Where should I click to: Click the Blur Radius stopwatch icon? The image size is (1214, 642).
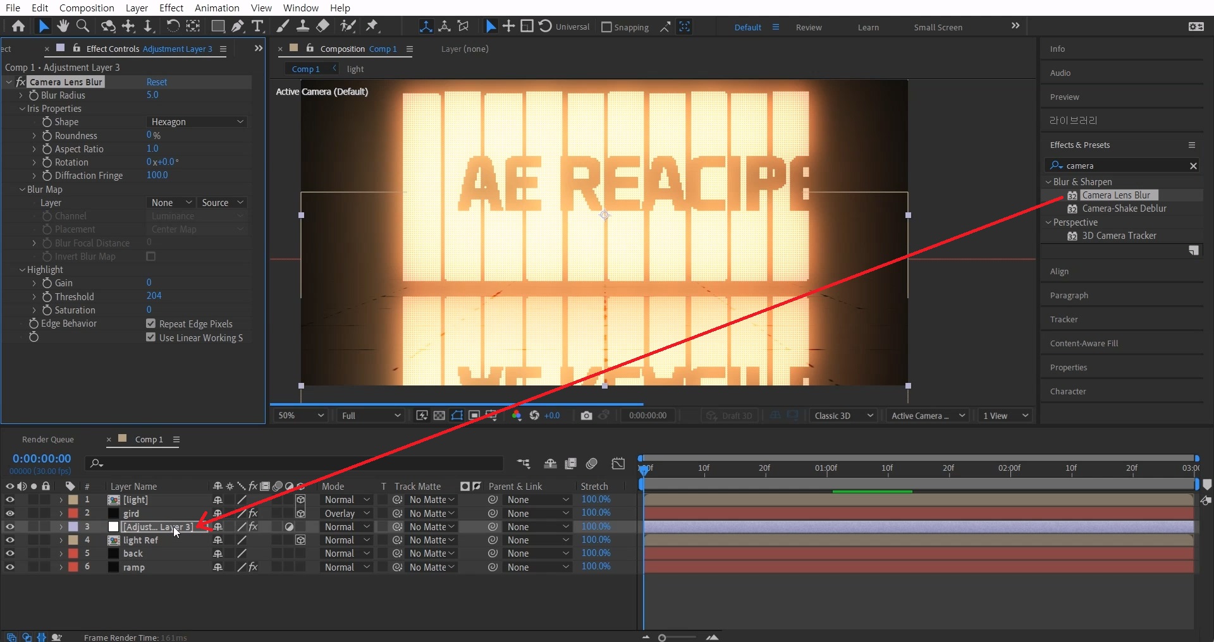pyautogui.click(x=34, y=95)
